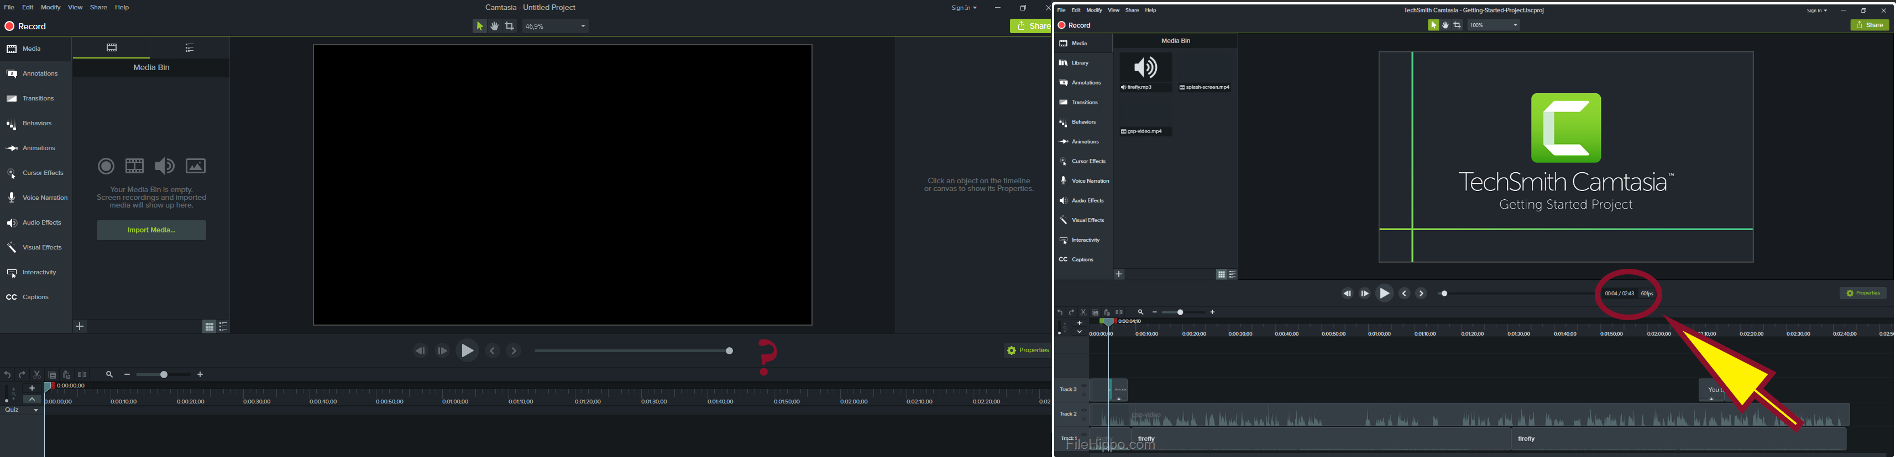Click the add media plus in Getting-Started-Project media bin
This screenshot has height=457, width=1896.
click(1119, 274)
